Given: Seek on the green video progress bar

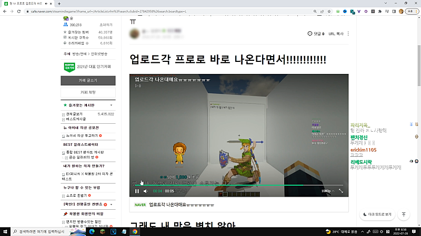Looking at the screenshot, I should (x=239, y=185).
